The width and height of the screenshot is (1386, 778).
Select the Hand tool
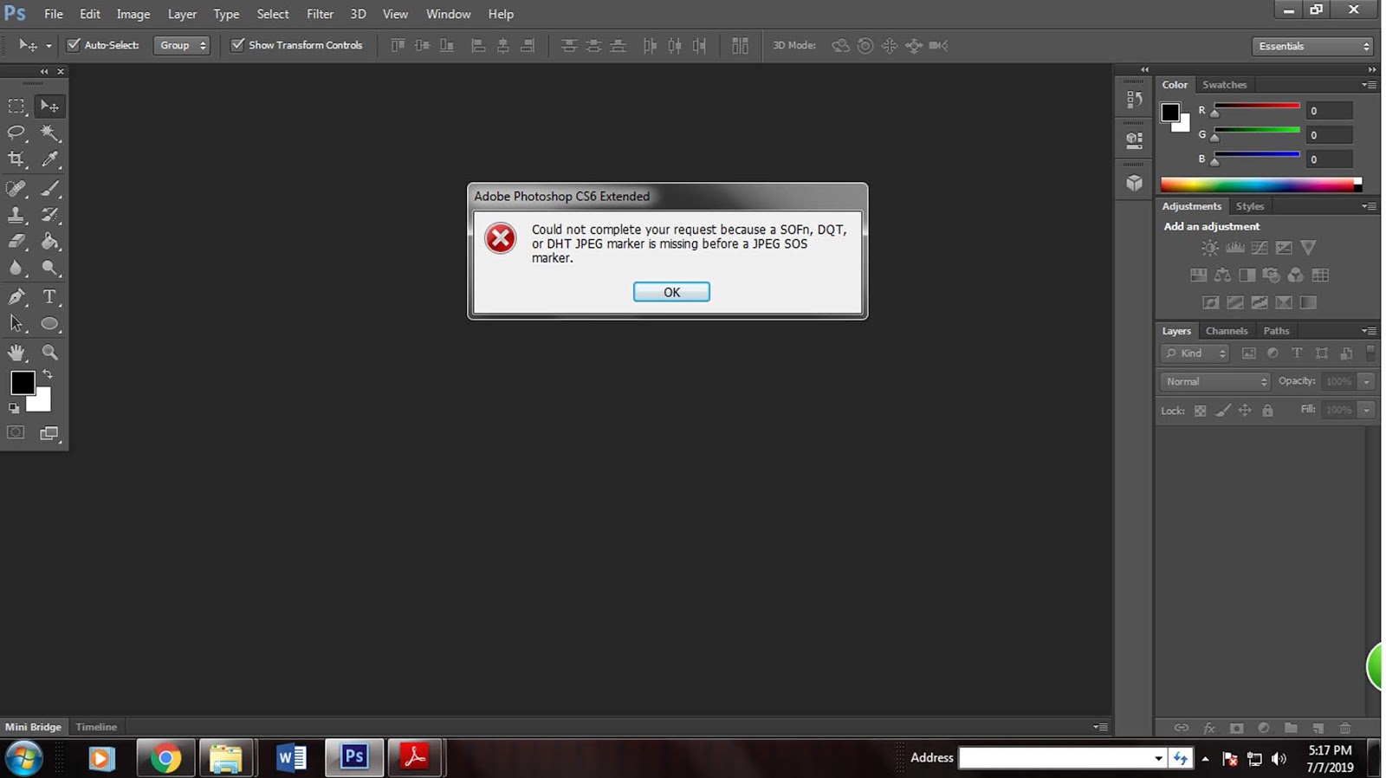click(x=16, y=353)
